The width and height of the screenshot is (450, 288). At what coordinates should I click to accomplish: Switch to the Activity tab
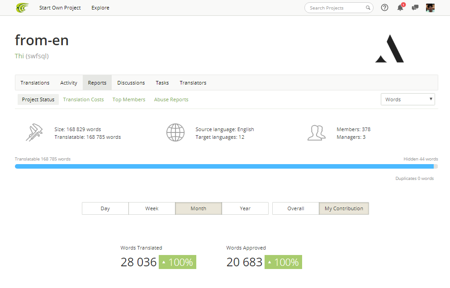[69, 83]
